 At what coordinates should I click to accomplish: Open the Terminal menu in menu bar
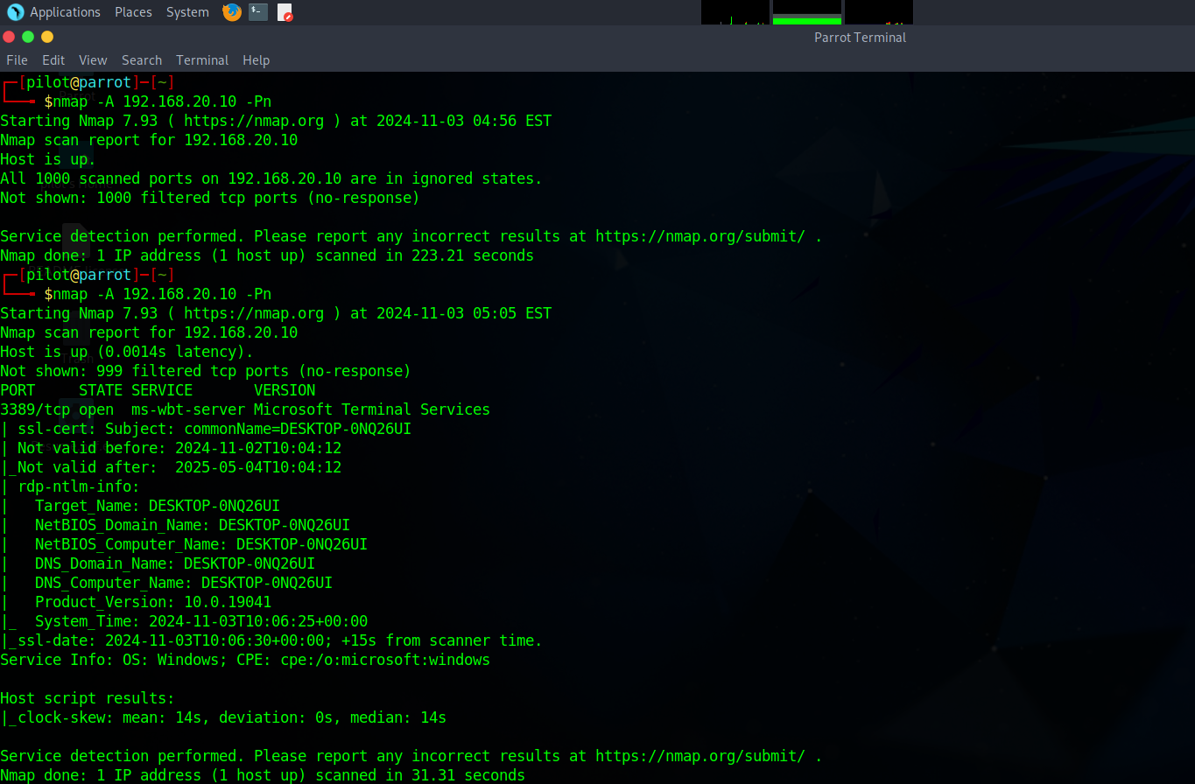(202, 60)
